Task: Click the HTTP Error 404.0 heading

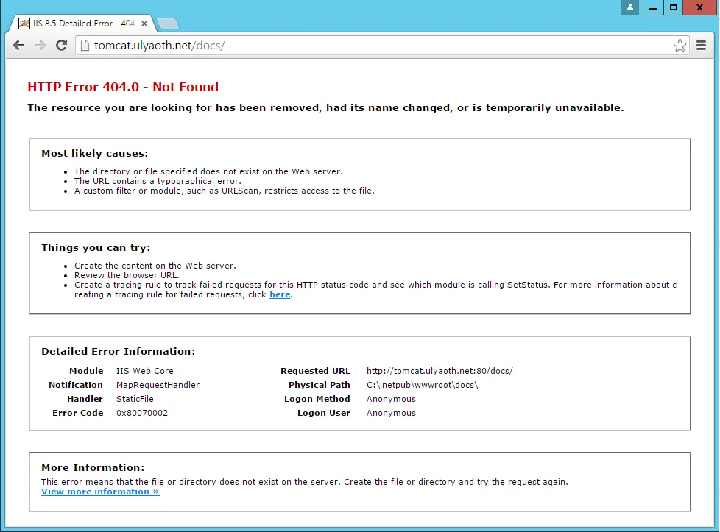Action: click(123, 87)
